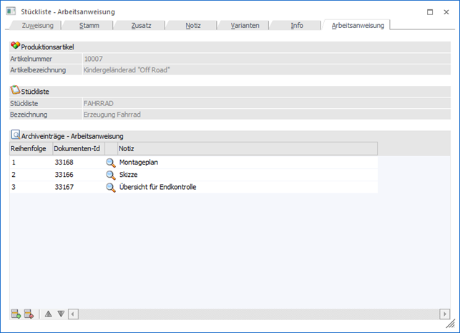Click the Produktionsartikel section icon
The image size is (460, 333).
[15, 46]
